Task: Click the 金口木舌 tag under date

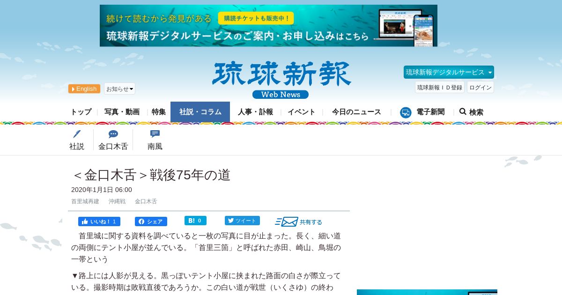Action: 146,201
